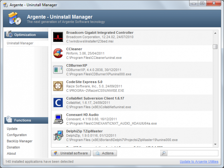Screen dimensions: 224x168
Task: Click the Conexant UIU64a.exe path
Action: point(111,123)
